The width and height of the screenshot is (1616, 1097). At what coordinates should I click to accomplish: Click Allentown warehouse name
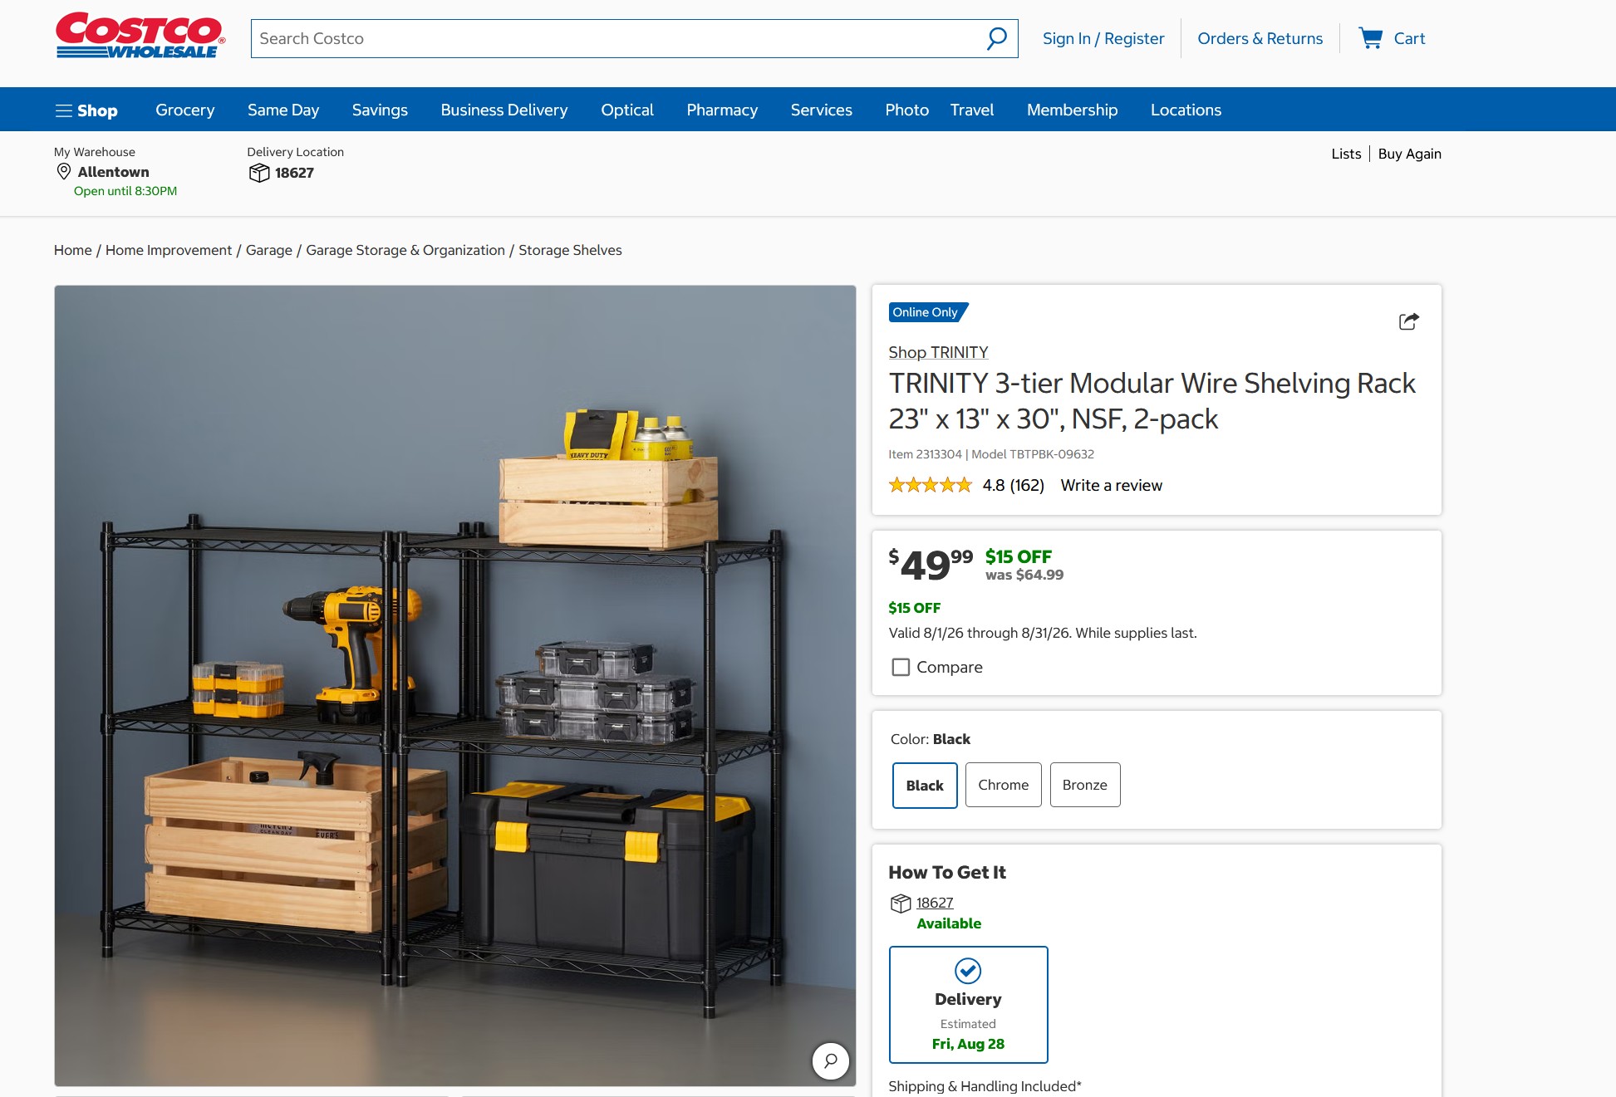coord(114,172)
